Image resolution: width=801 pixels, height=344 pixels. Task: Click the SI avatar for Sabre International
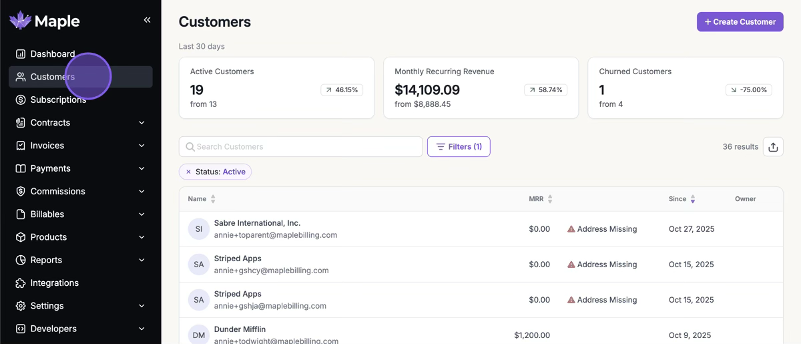click(x=198, y=229)
